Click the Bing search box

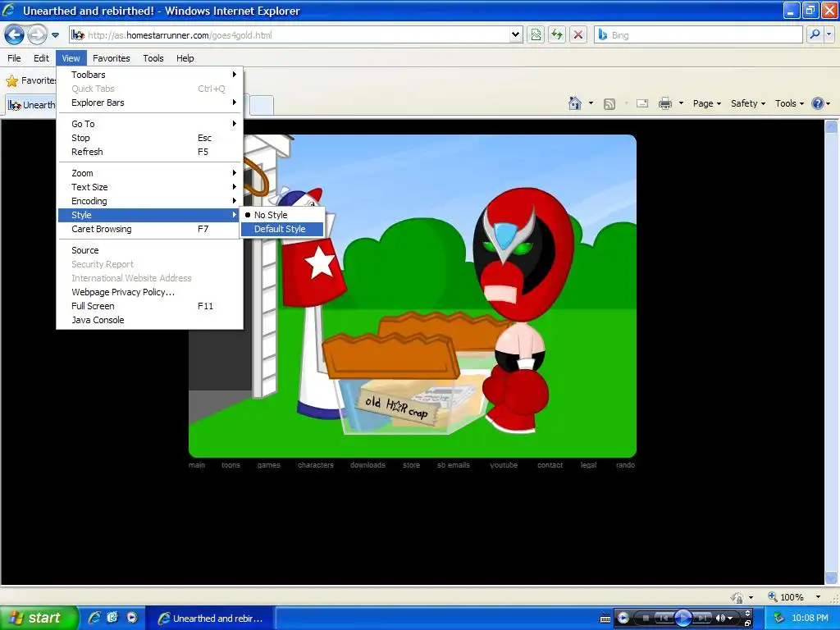[x=698, y=34]
